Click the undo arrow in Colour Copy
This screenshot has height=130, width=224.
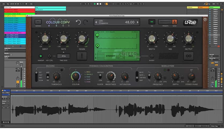(x=78, y=22)
